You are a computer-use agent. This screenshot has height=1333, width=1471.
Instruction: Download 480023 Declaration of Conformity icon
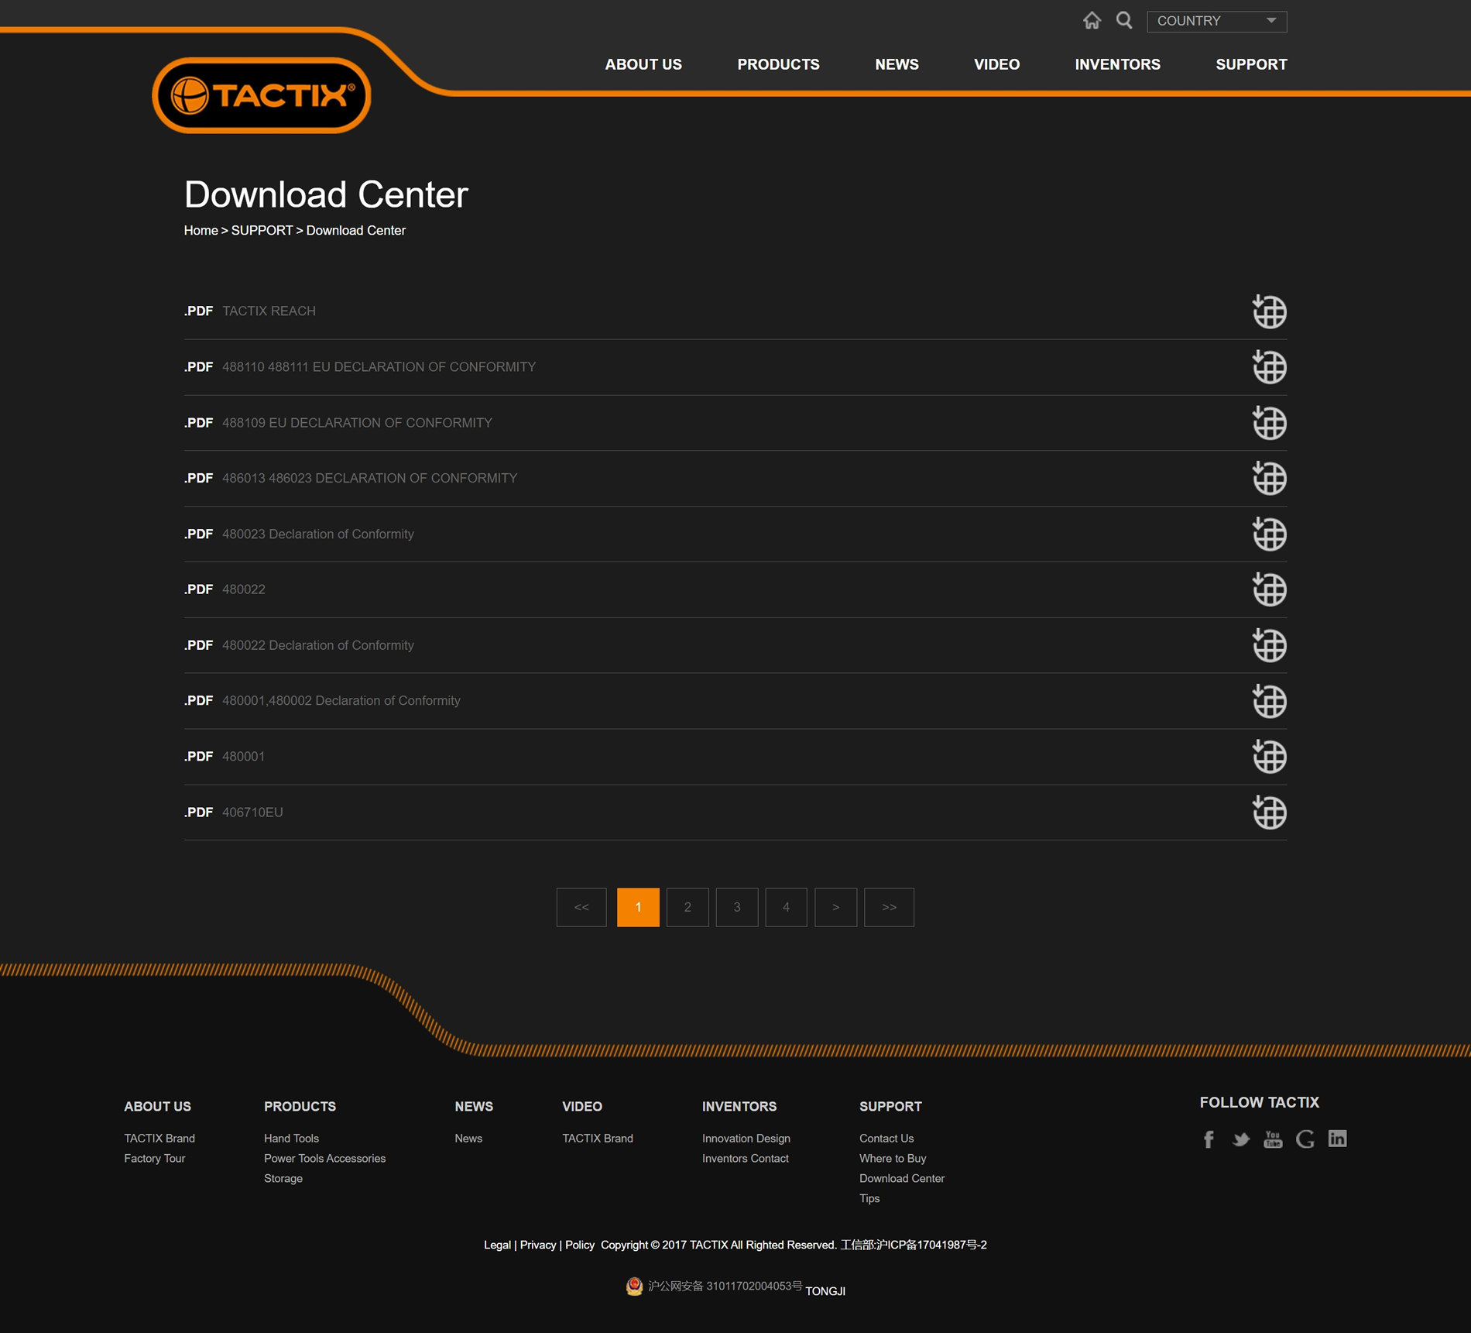click(x=1269, y=534)
